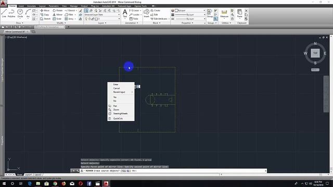Select the Arc tool

coord(28,13)
